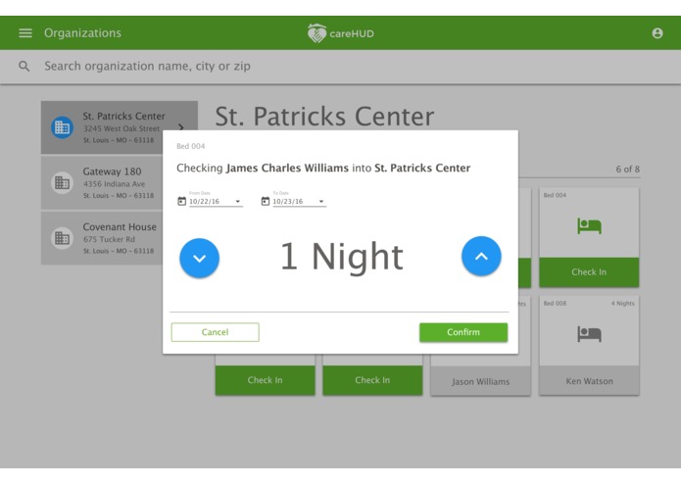Screen dimensions: 681x484
Task: Increase the number of nights
Action: point(481,256)
